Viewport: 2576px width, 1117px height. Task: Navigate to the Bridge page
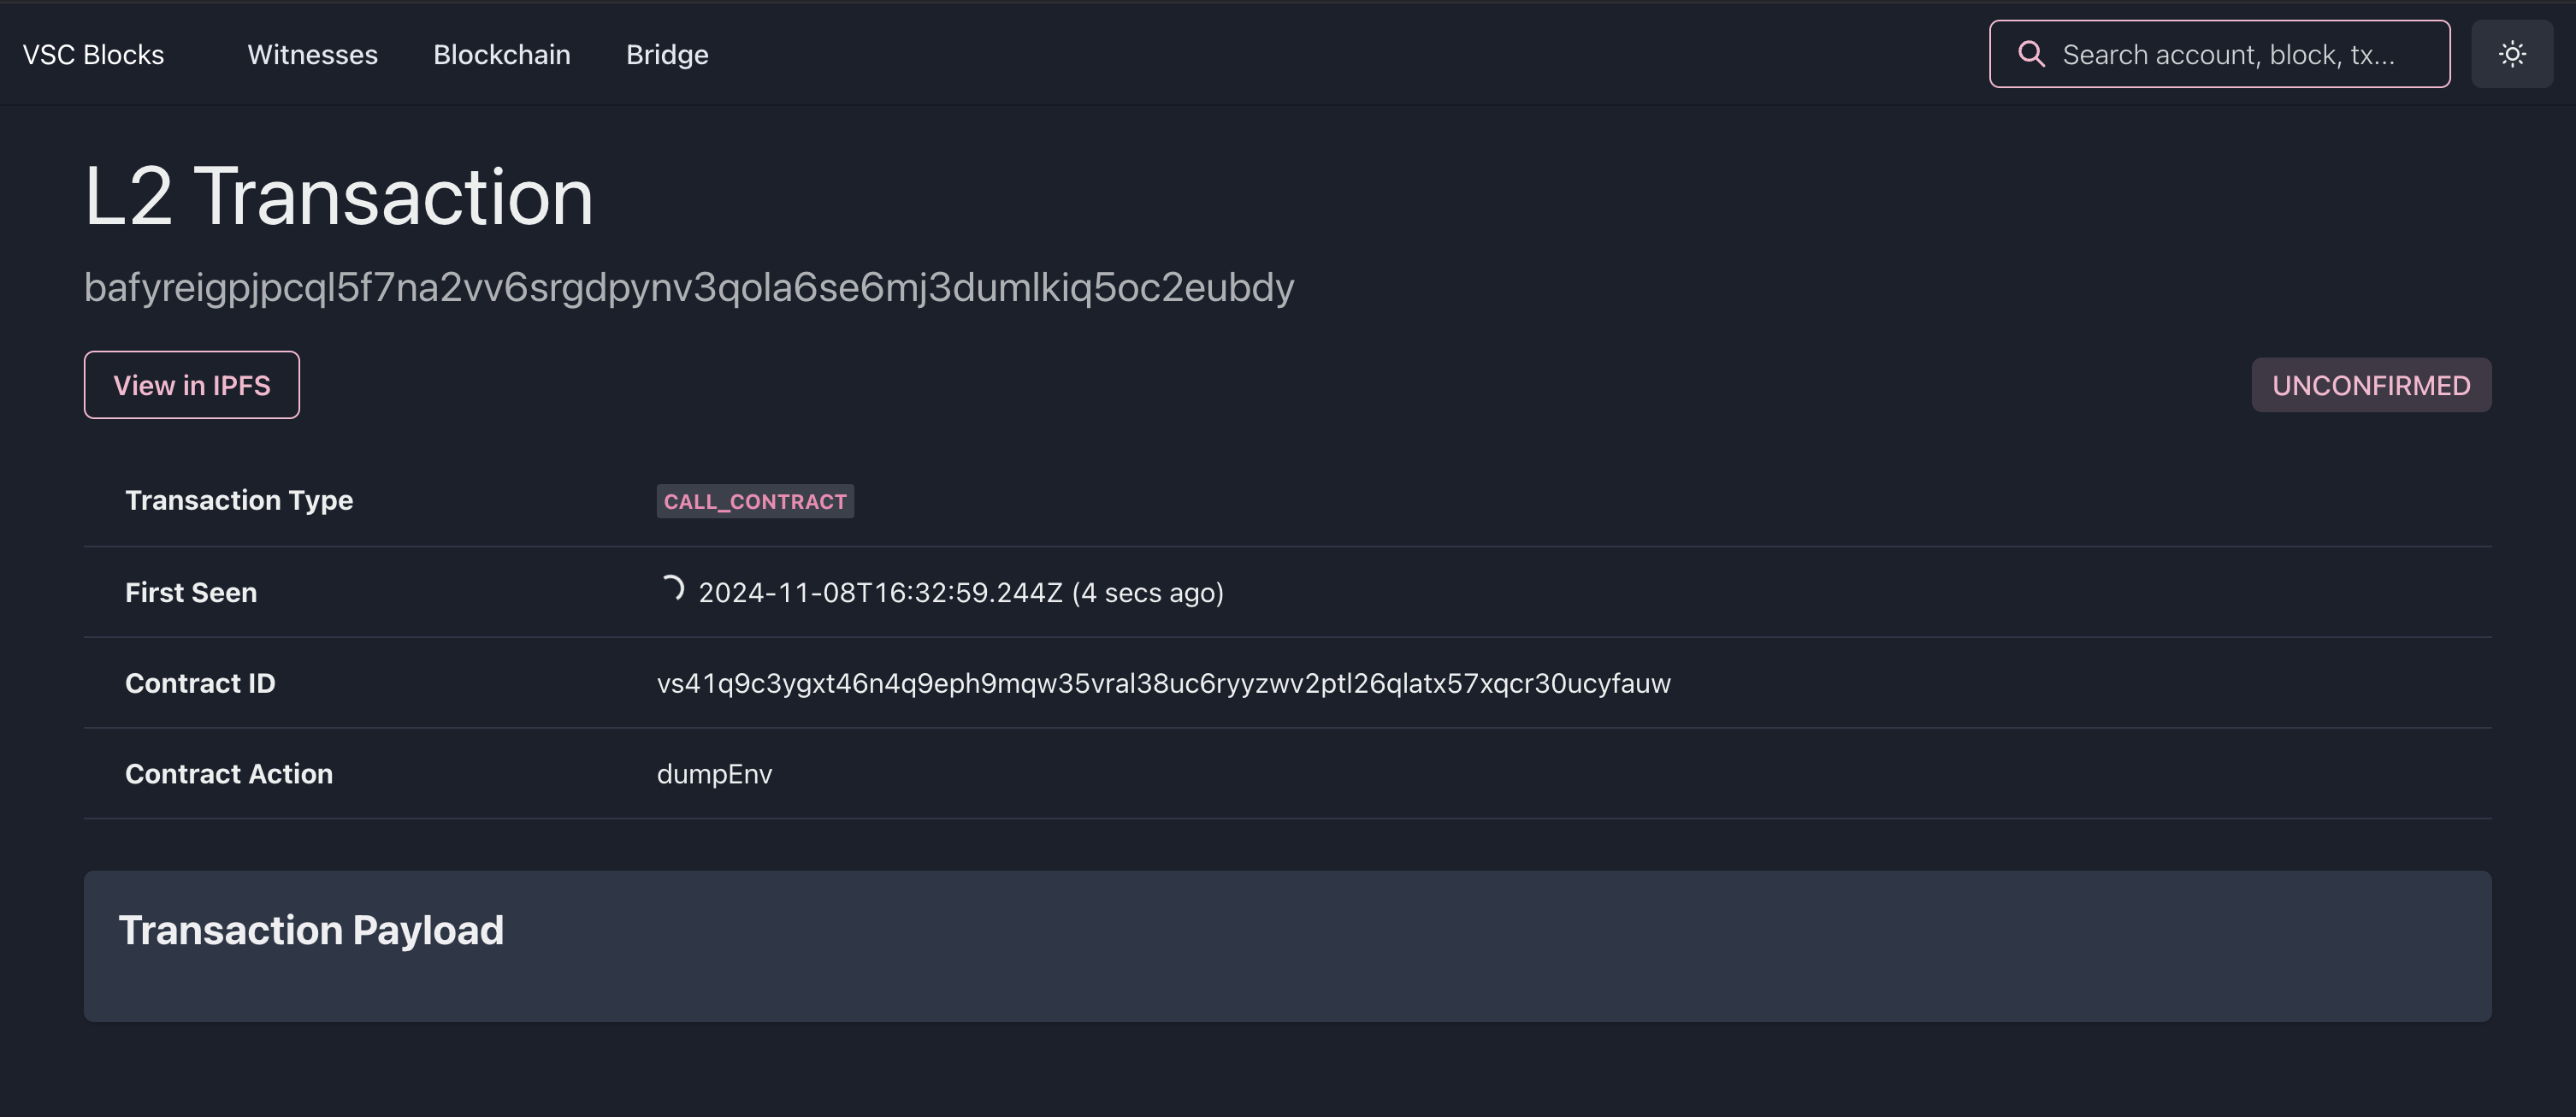tap(667, 54)
